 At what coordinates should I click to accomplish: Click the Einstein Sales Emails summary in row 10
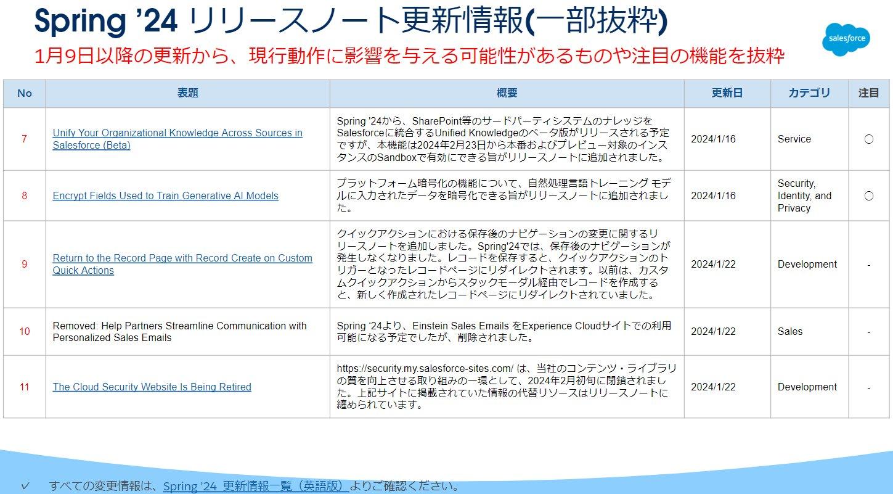pyautogui.click(x=504, y=332)
